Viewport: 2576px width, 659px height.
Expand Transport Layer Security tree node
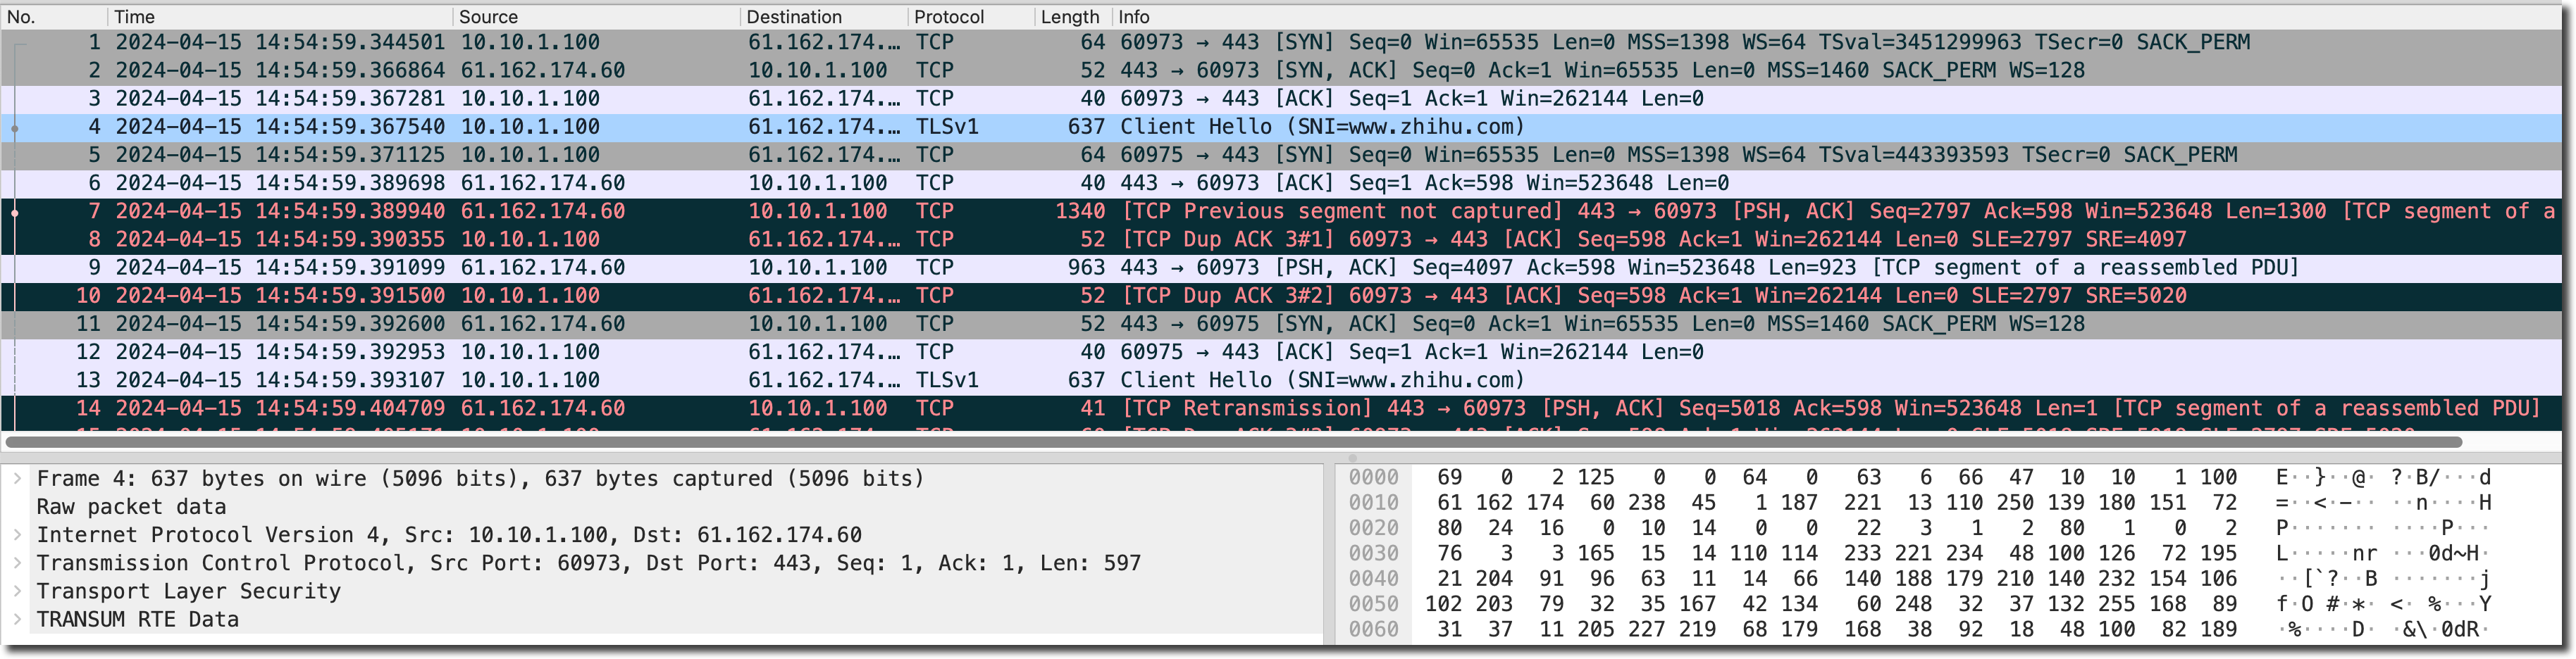pyautogui.click(x=17, y=591)
